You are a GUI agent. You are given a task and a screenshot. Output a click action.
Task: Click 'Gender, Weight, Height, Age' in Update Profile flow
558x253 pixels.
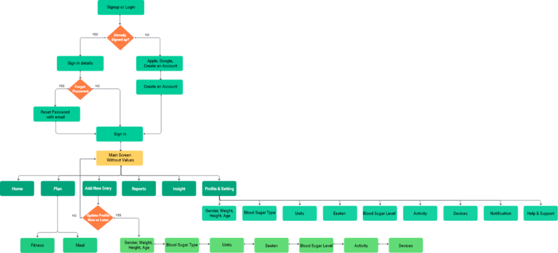coord(137,245)
